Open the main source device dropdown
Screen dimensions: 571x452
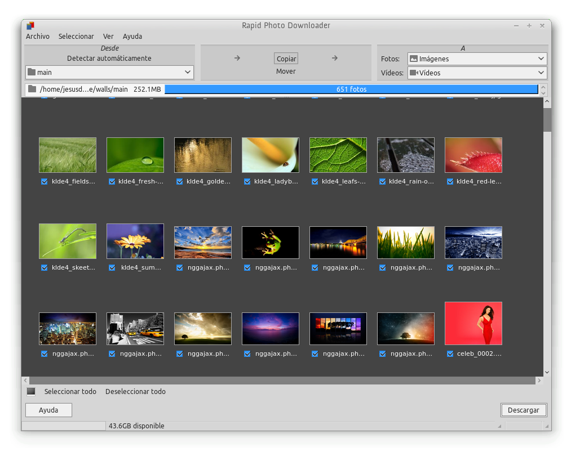pos(188,72)
